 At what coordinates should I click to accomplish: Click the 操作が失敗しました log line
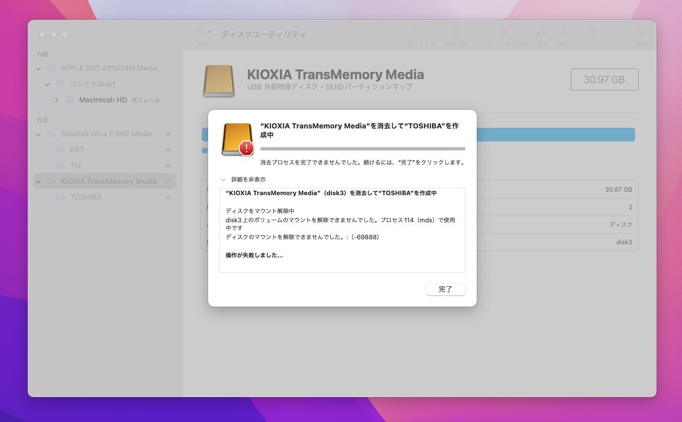pos(254,255)
